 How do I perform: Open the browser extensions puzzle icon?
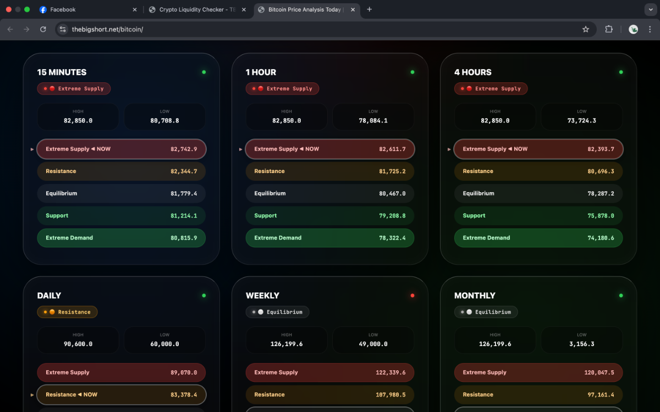[x=609, y=29]
